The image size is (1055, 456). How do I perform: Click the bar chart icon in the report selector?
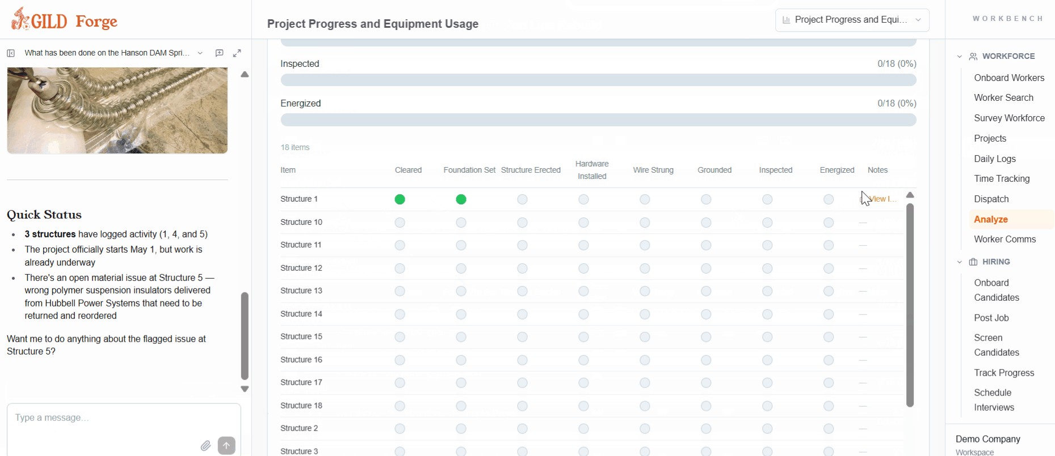tap(787, 20)
